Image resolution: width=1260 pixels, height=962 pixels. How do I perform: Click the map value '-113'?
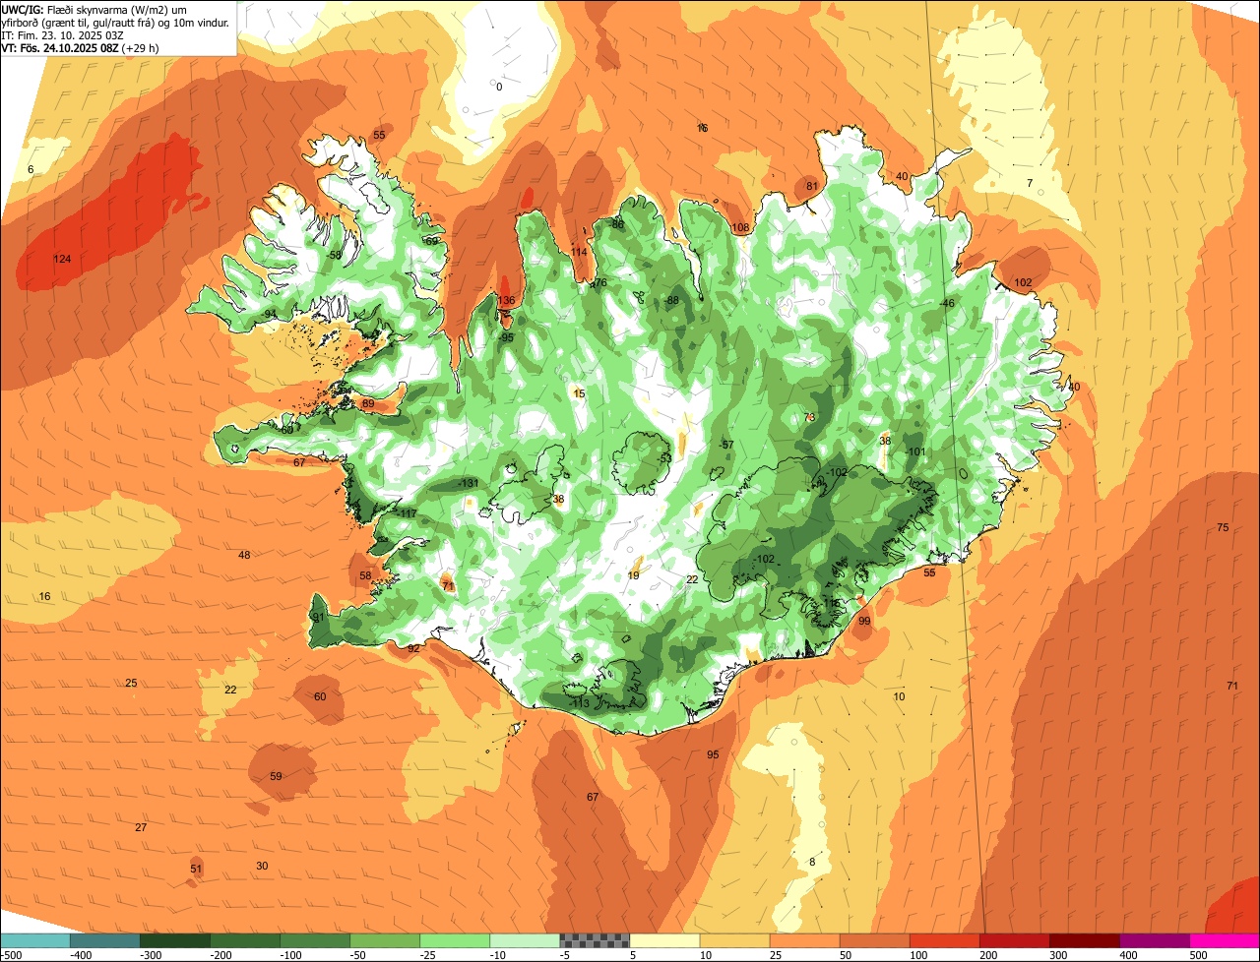(x=579, y=702)
